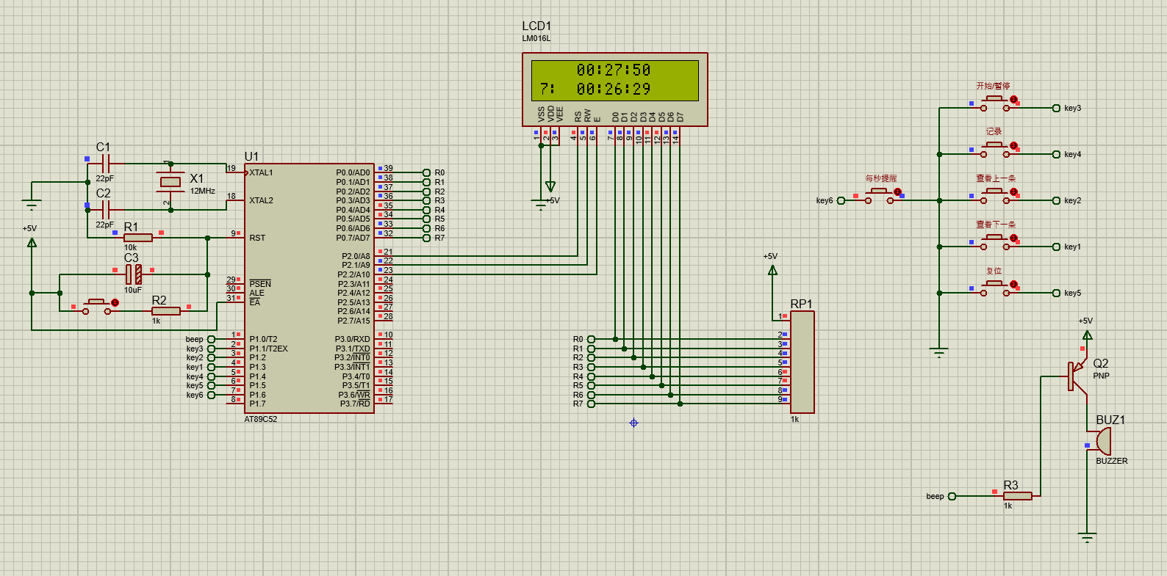Click the LM016L LCD display screen
The image size is (1167, 576).
[615, 80]
